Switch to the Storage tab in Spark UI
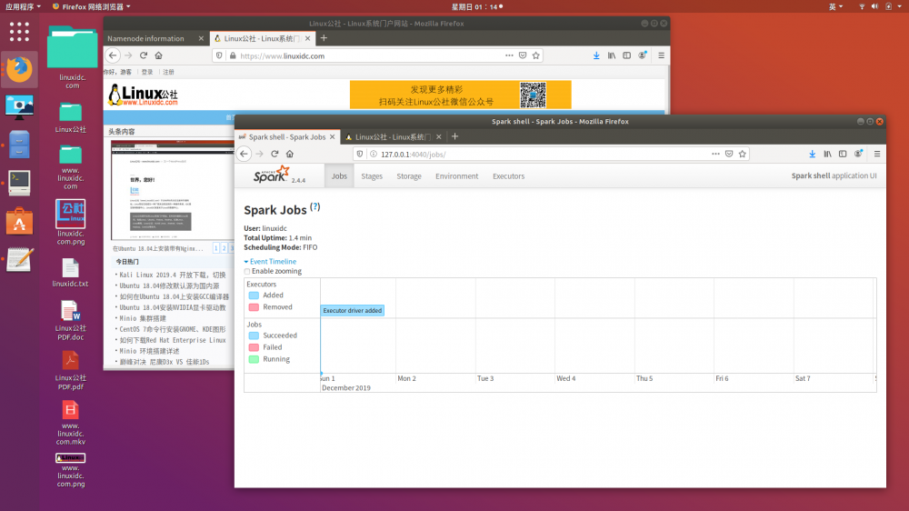 (x=409, y=176)
